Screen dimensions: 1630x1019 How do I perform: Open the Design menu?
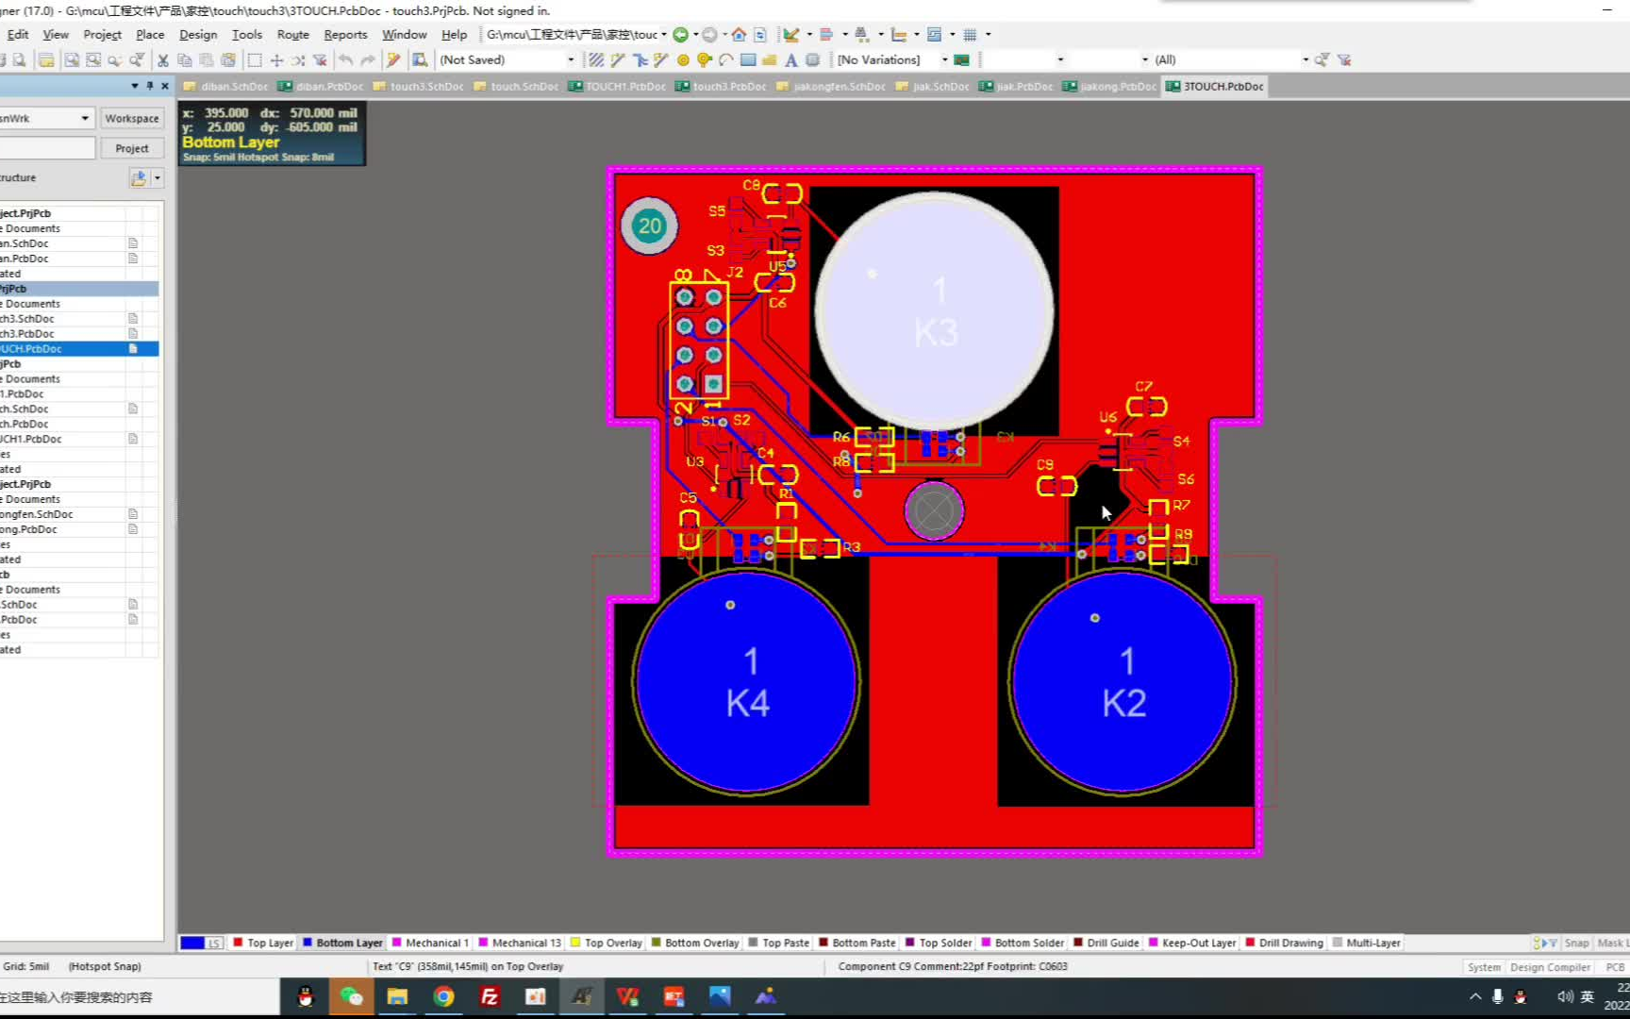(x=198, y=34)
